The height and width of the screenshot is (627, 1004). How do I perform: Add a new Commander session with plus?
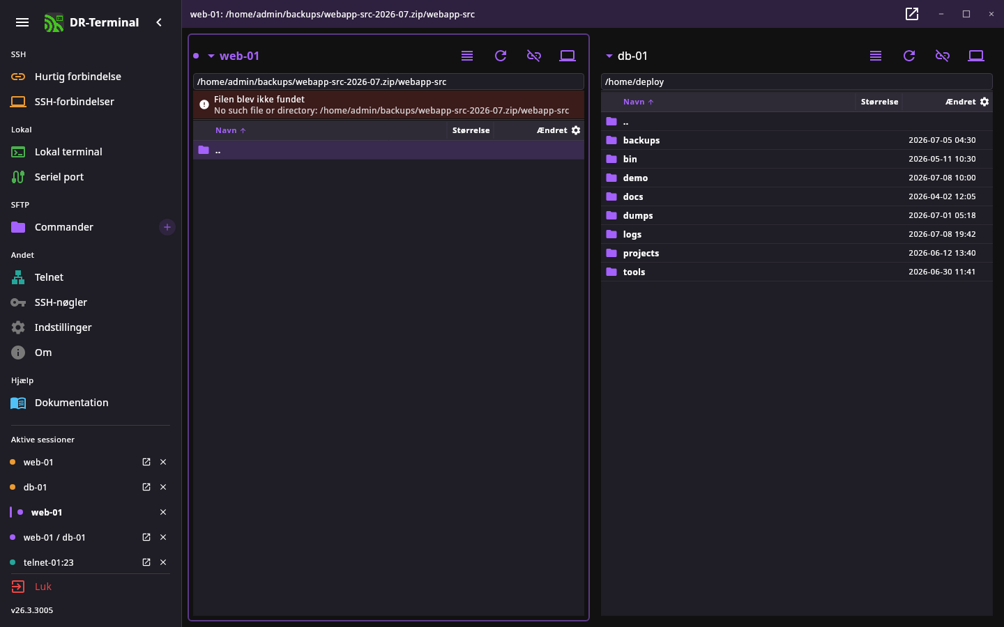click(x=167, y=227)
